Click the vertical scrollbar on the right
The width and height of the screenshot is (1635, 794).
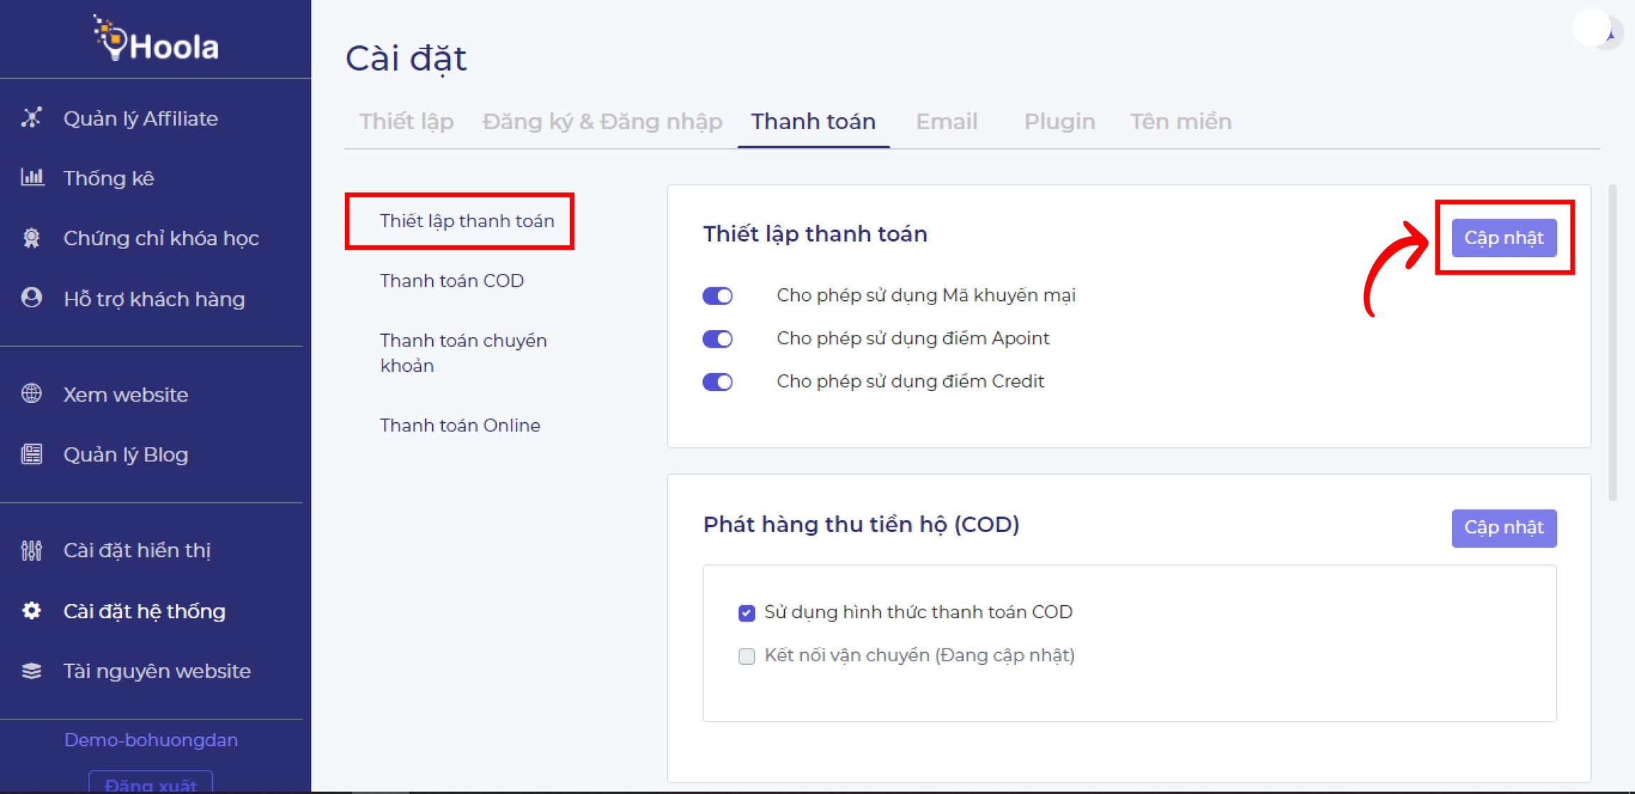coord(1612,341)
